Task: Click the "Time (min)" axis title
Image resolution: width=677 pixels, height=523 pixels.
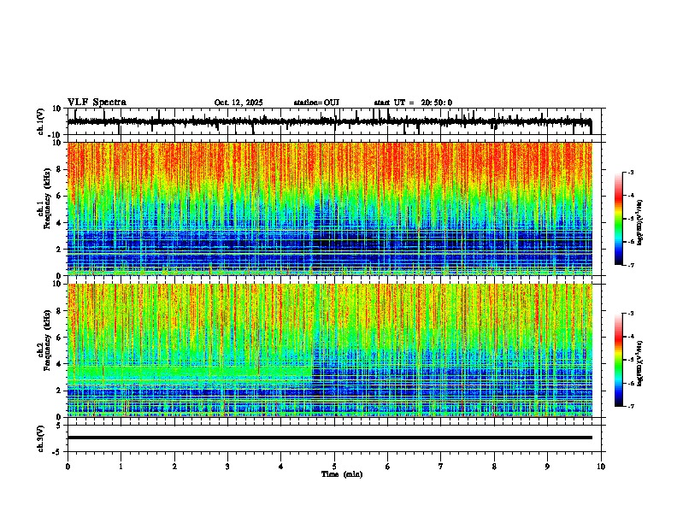Action: click(342, 474)
